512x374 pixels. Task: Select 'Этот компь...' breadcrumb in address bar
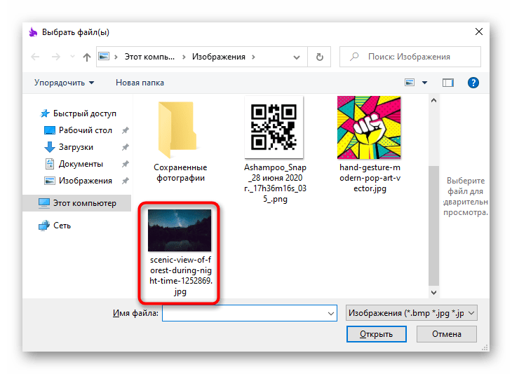(x=149, y=57)
